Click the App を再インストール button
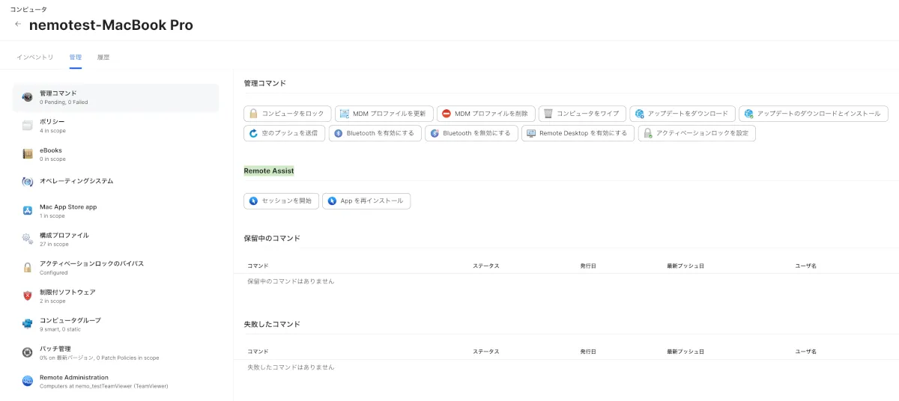899x401 pixels. point(366,200)
